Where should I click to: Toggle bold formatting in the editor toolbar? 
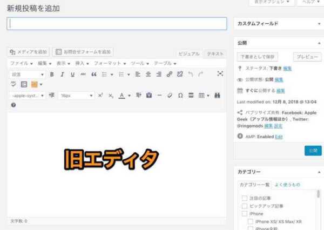coord(52,74)
